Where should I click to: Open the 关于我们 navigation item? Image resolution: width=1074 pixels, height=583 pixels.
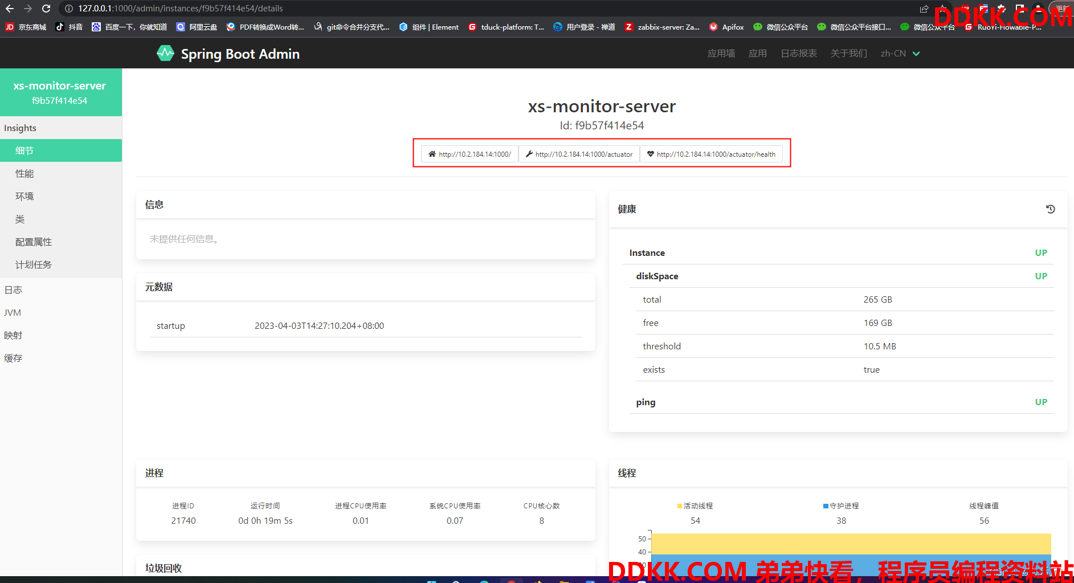tap(849, 54)
